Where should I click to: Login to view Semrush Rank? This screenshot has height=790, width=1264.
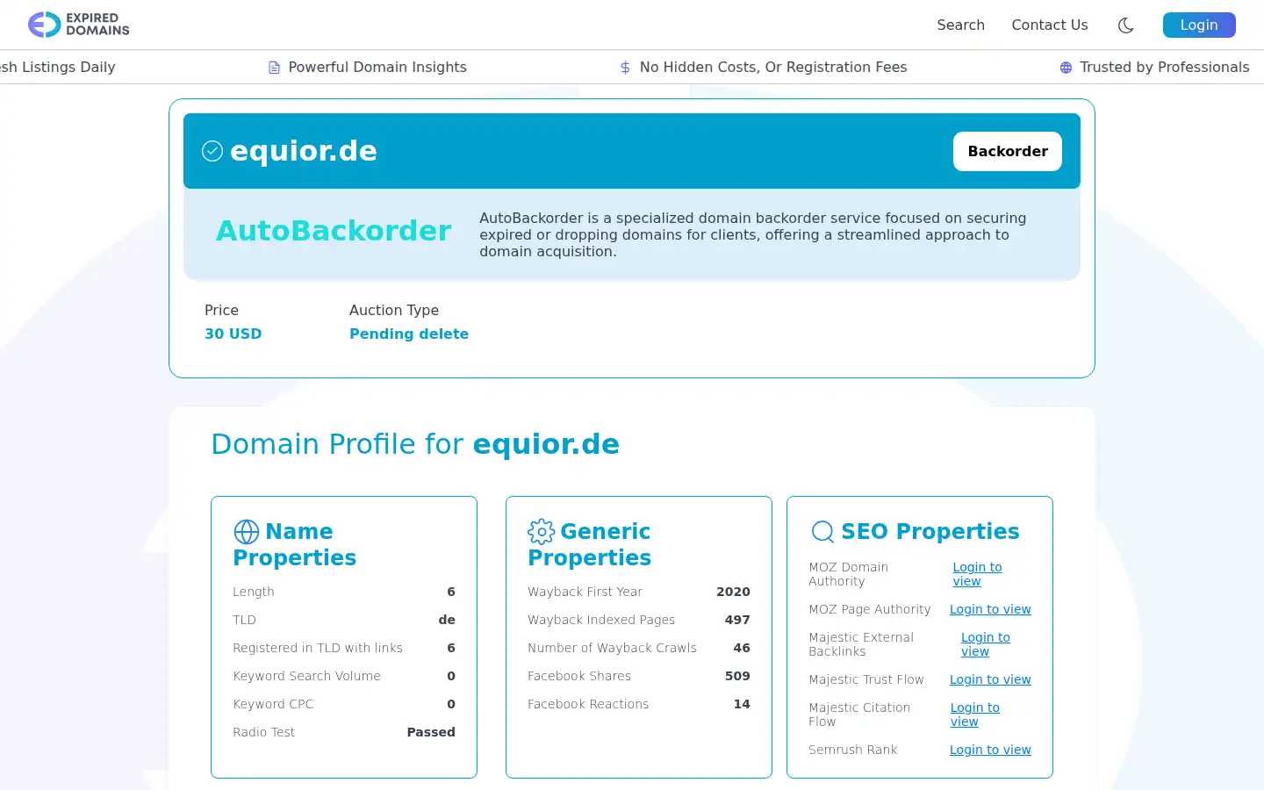click(990, 750)
